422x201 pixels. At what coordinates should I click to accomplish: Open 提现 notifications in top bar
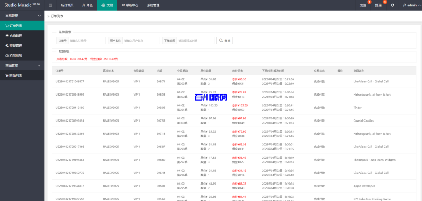[378, 5]
